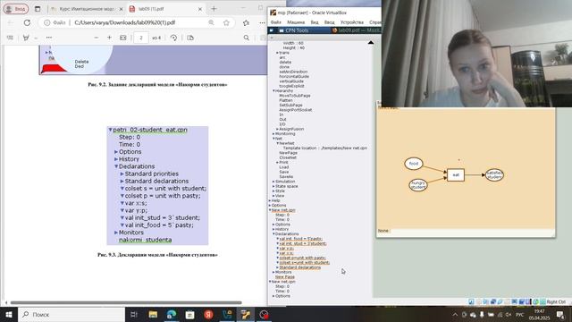Expand the Print node under Net
The height and width of the screenshot is (322, 572).
pos(277,163)
